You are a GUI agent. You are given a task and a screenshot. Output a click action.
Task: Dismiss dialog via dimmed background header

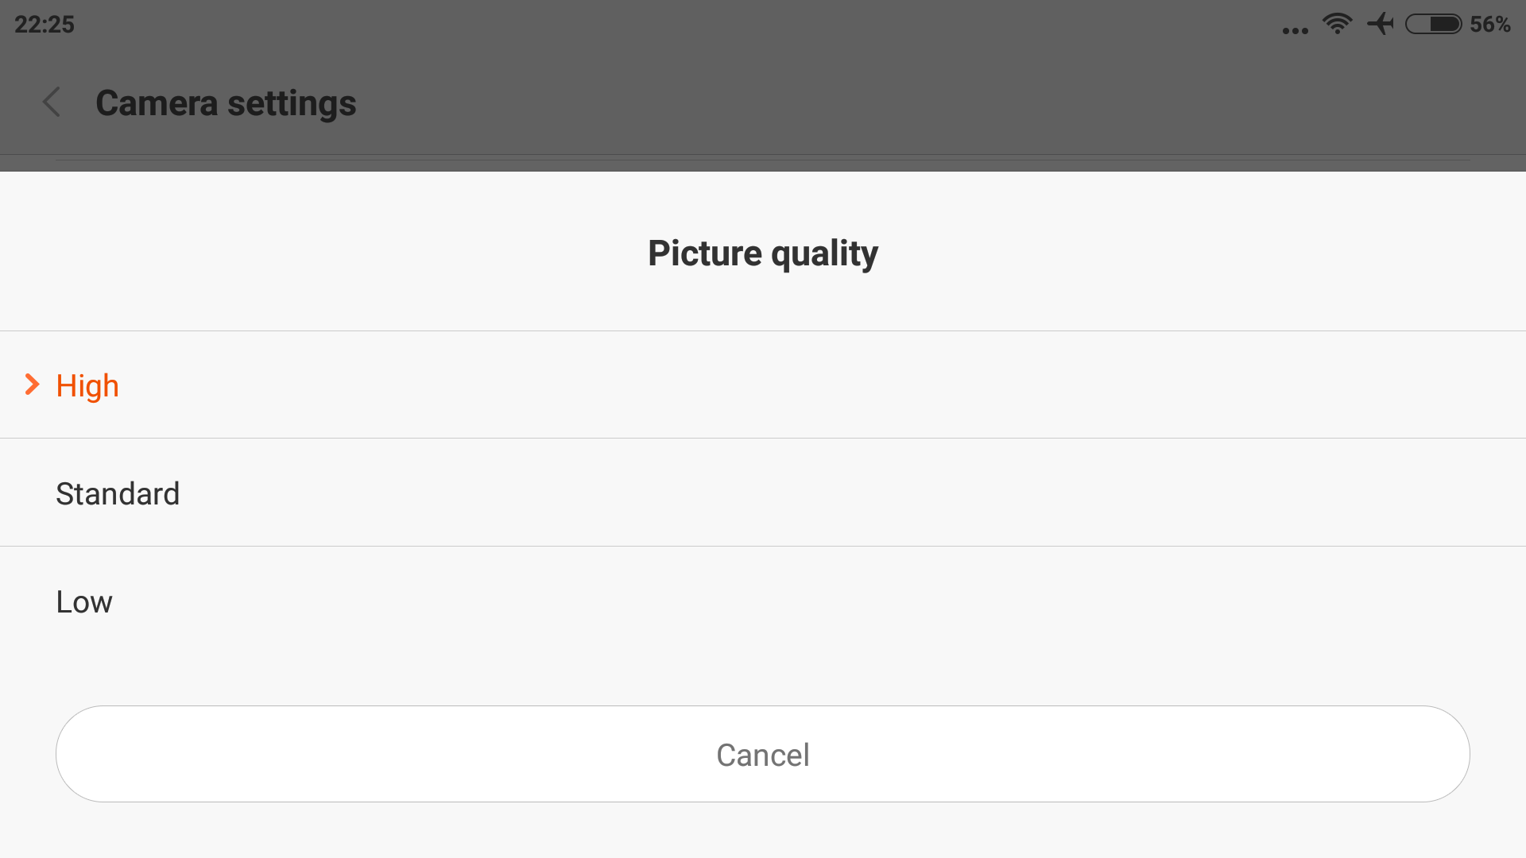tap(874, 102)
